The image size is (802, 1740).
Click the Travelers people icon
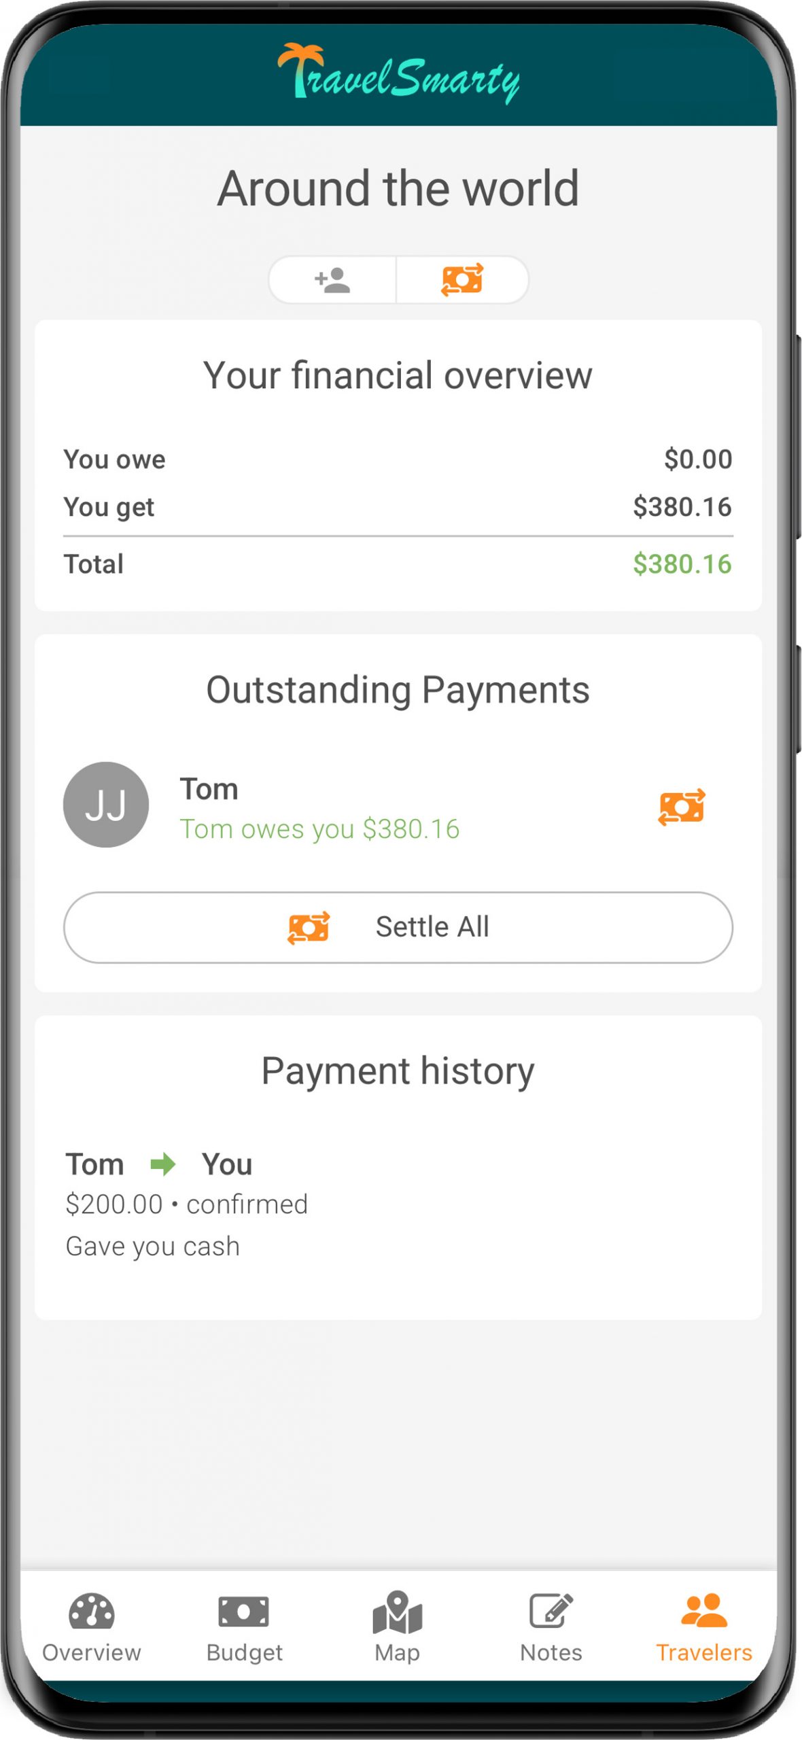click(703, 1610)
